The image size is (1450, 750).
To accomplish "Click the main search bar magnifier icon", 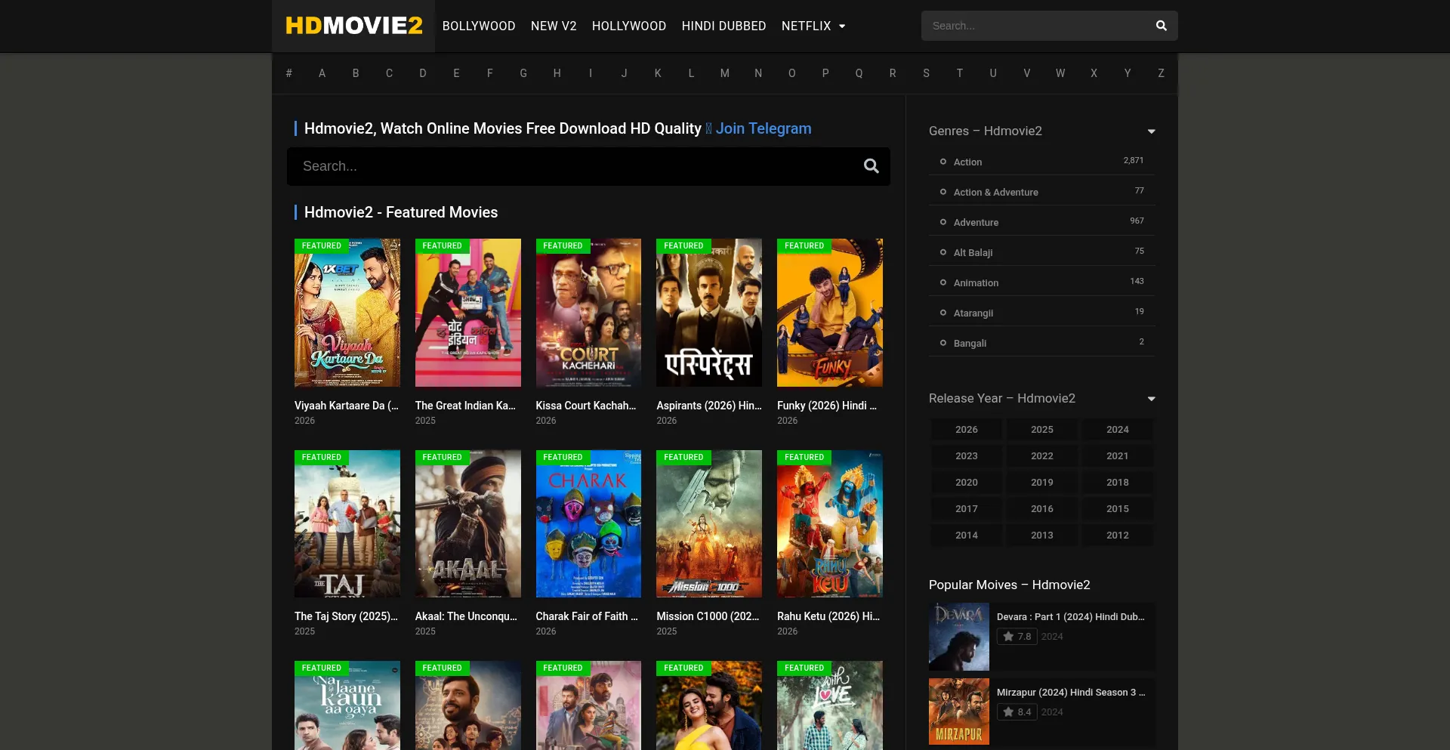I will 871,166.
